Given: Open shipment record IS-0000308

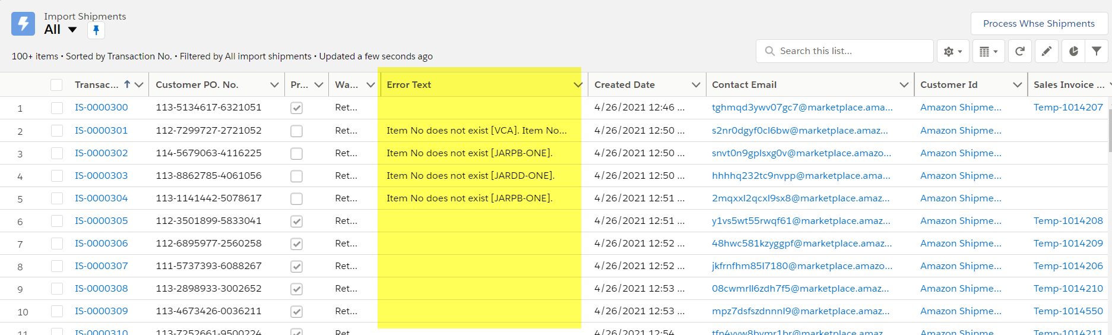Looking at the screenshot, I should [x=102, y=289].
